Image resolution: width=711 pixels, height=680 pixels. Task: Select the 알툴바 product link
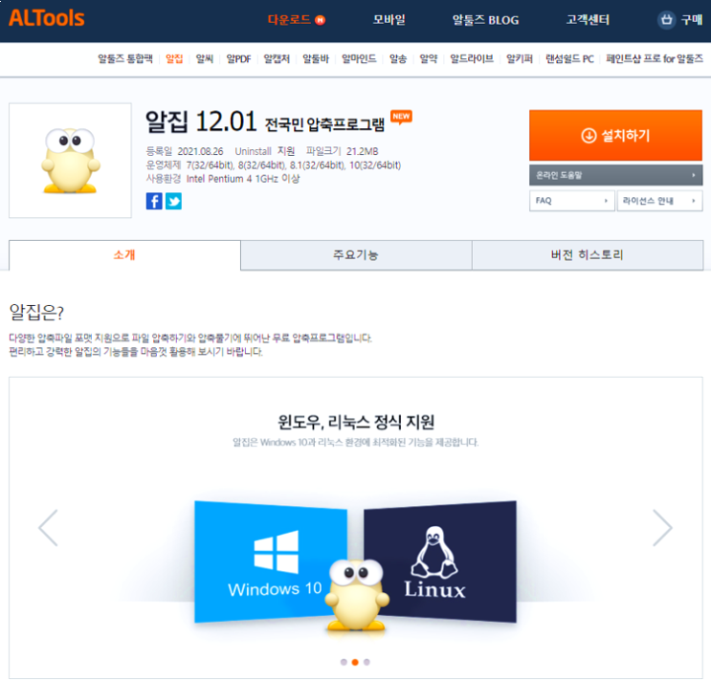coord(316,59)
